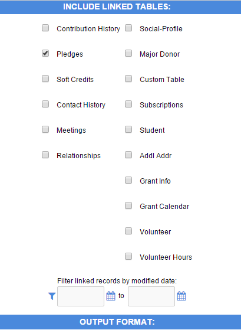Select the Meetings checkbox
This screenshot has height=330, width=241.
click(x=45, y=129)
